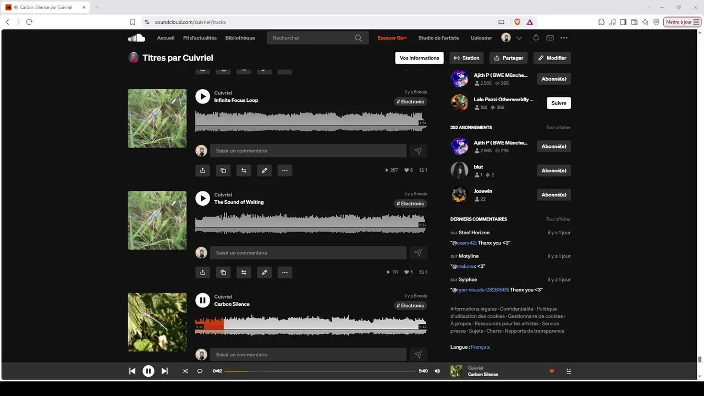Open the Carbon Silence track artwork thumbnail
Viewport: 704px width, 396px height.
157,322
